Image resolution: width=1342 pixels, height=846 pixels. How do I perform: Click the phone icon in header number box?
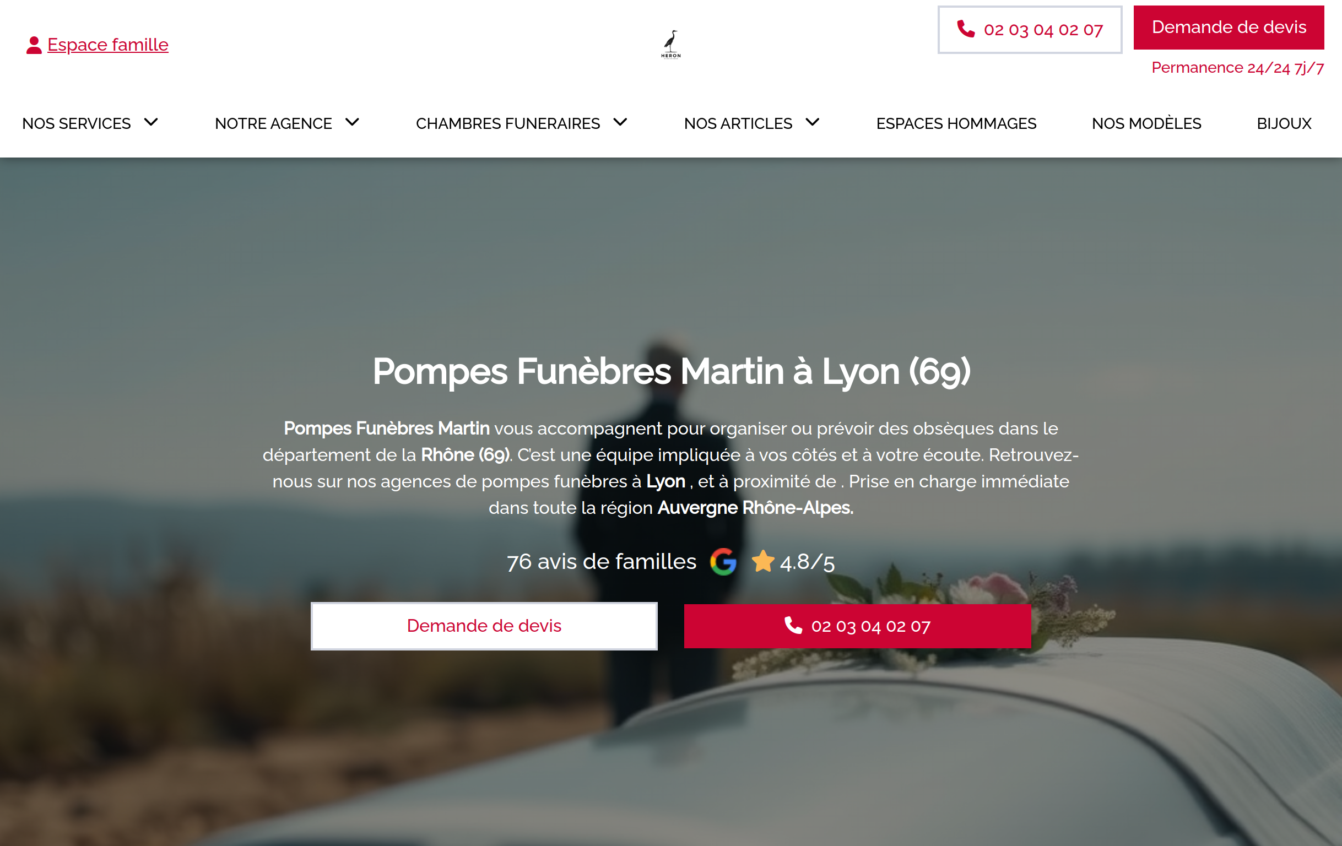pyautogui.click(x=966, y=29)
